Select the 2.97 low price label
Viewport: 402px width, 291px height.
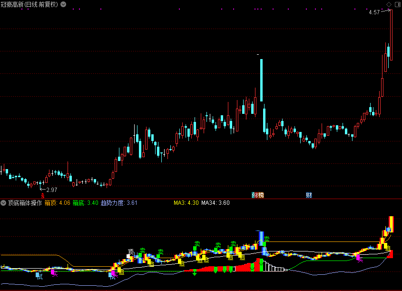click(52, 190)
